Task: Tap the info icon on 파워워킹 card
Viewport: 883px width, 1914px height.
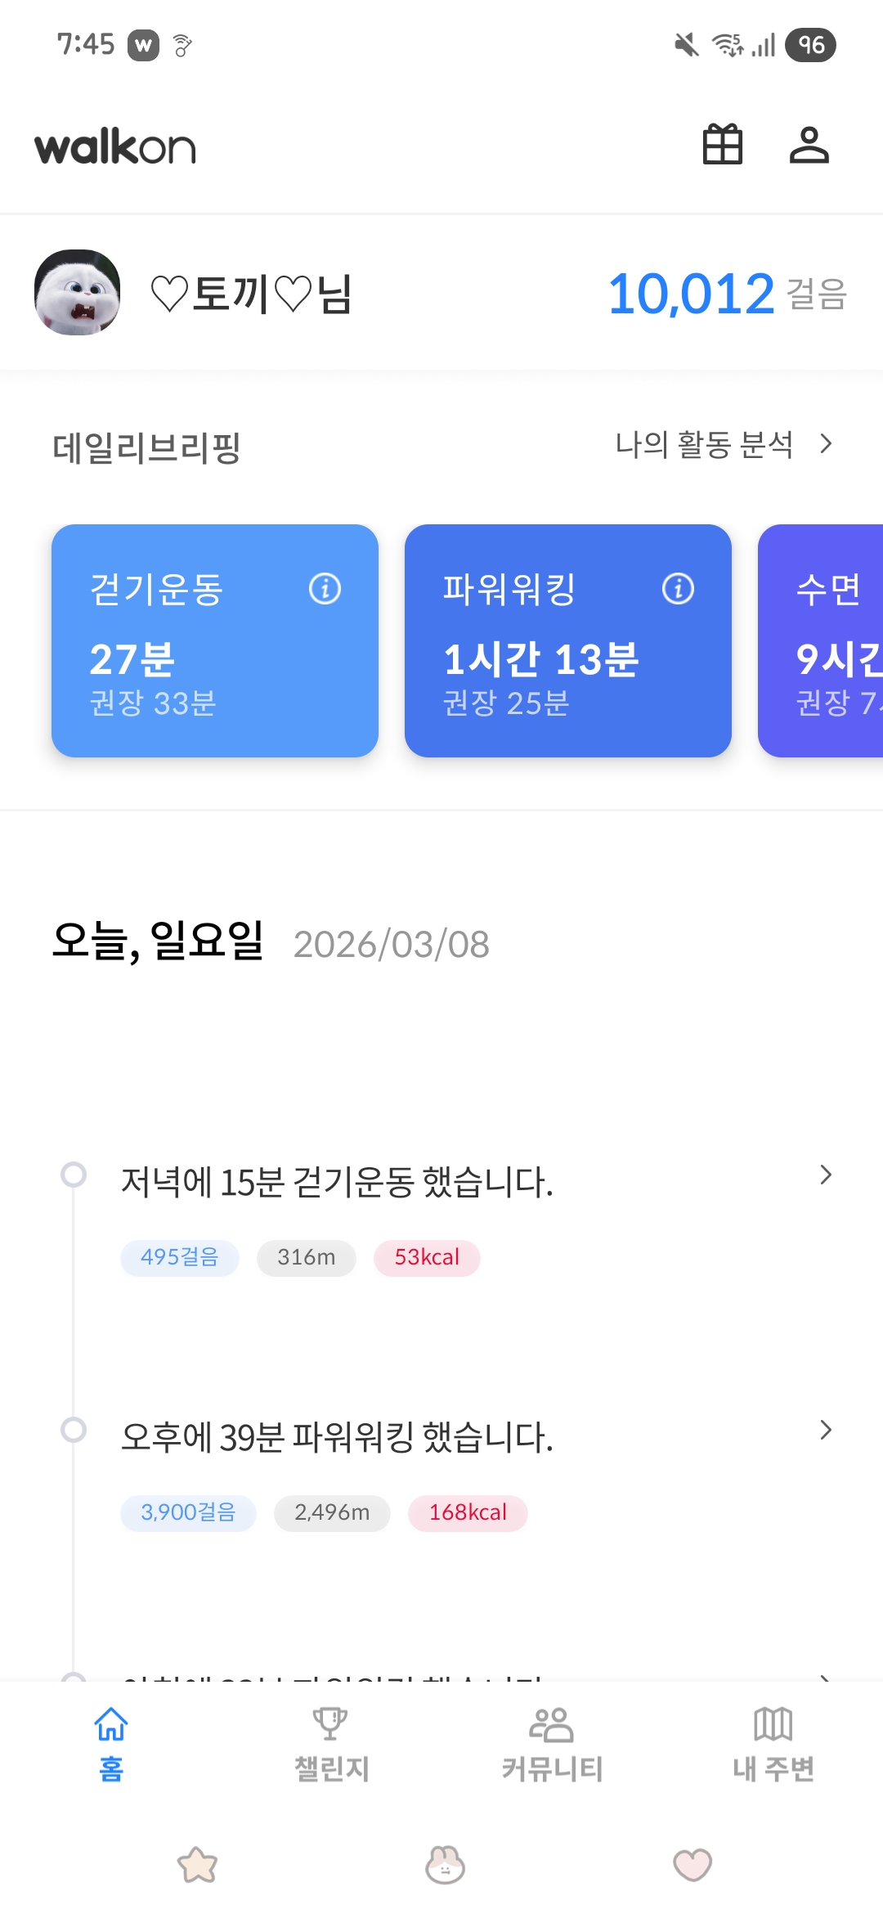Action: pos(678,588)
